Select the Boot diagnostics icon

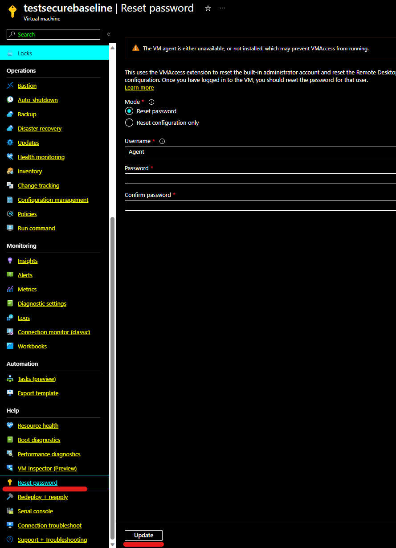tap(11, 440)
